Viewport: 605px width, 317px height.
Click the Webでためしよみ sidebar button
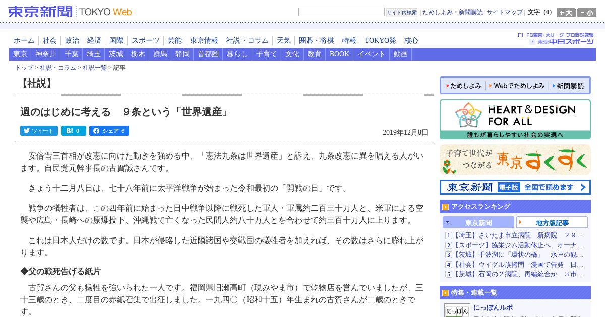pyautogui.click(x=517, y=86)
